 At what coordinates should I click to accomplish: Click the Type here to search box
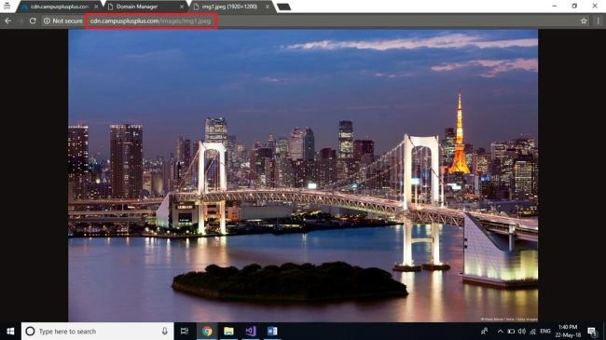[x=97, y=331]
